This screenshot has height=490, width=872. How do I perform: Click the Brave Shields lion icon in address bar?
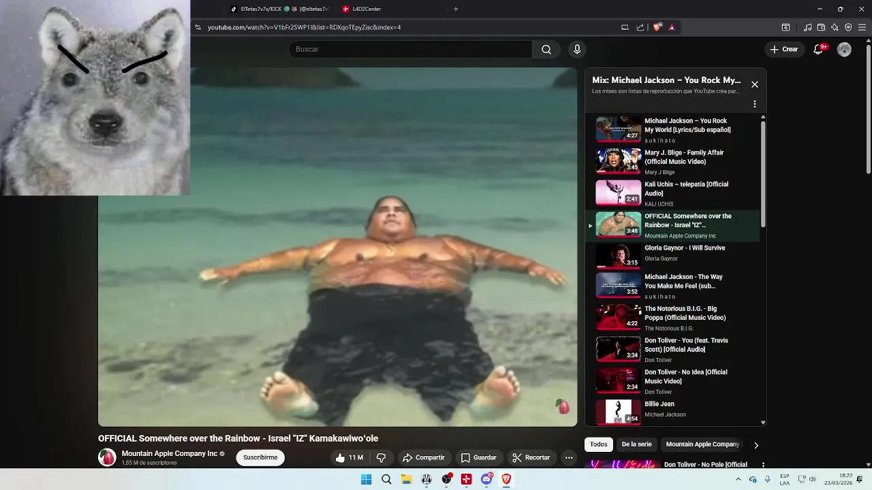(657, 27)
